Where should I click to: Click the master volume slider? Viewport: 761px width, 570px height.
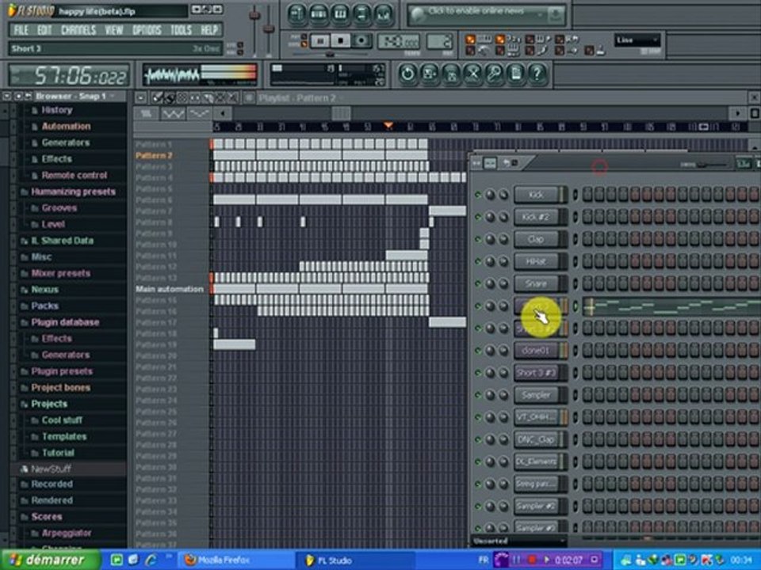tap(254, 16)
